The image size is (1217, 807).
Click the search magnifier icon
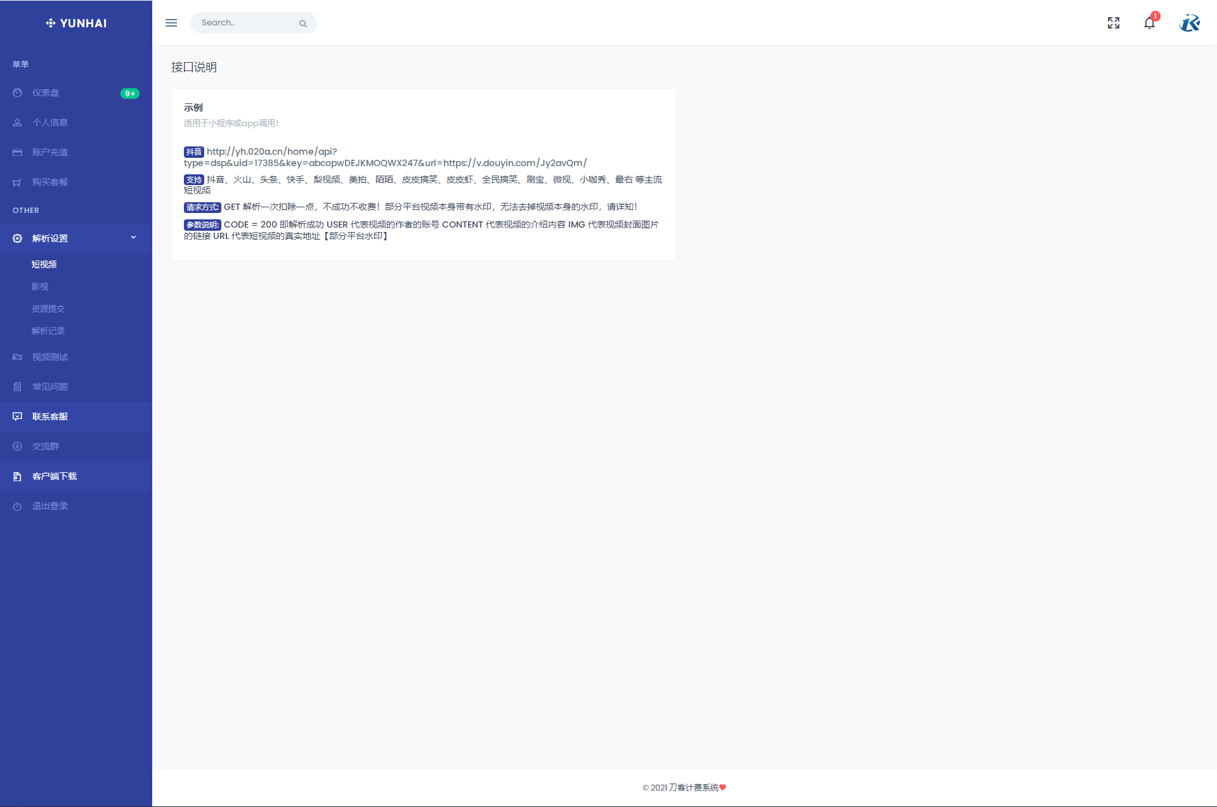point(303,23)
